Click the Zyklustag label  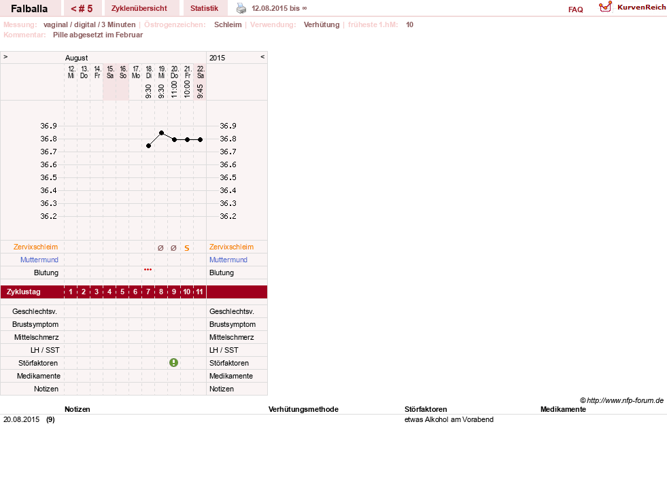(x=23, y=292)
